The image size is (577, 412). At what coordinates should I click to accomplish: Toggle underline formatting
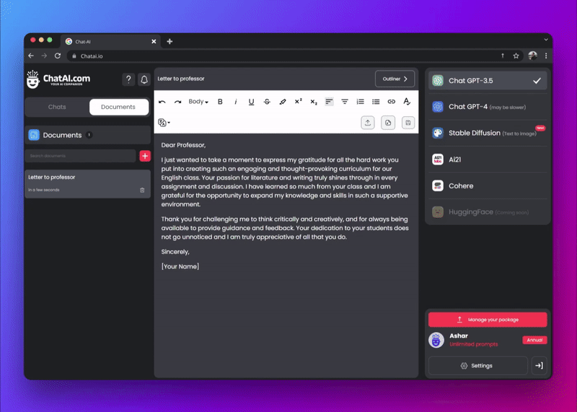(x=251, y=102)
